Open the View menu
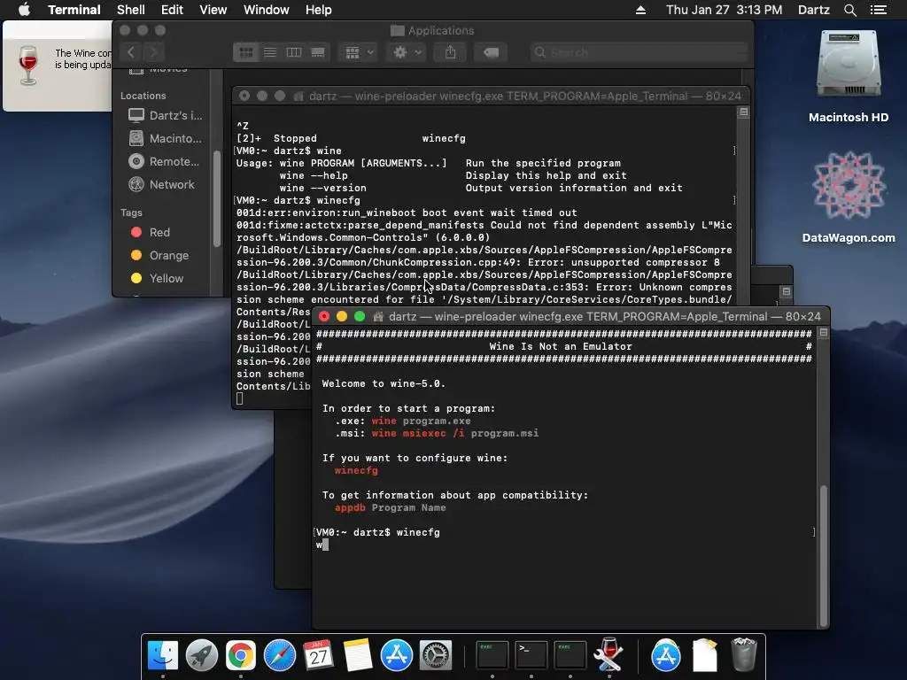This screenshot has height=680, width=907. pos(213,10)
